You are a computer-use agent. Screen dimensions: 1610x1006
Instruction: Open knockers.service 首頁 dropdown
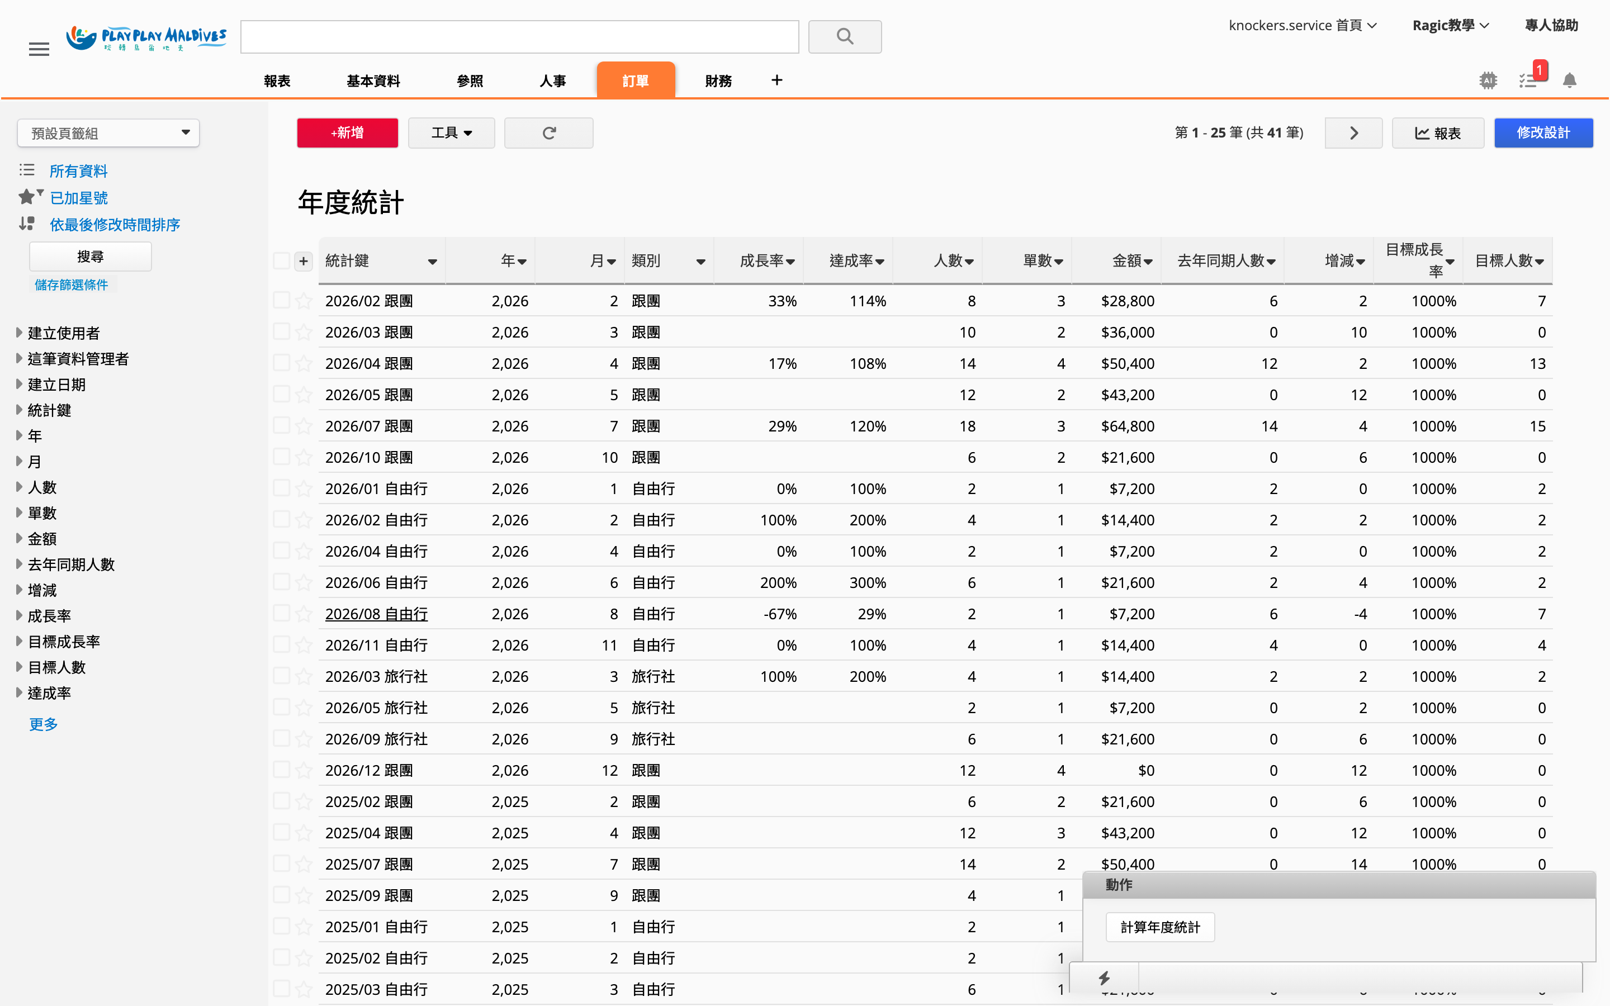click(x=1303, y=25)
